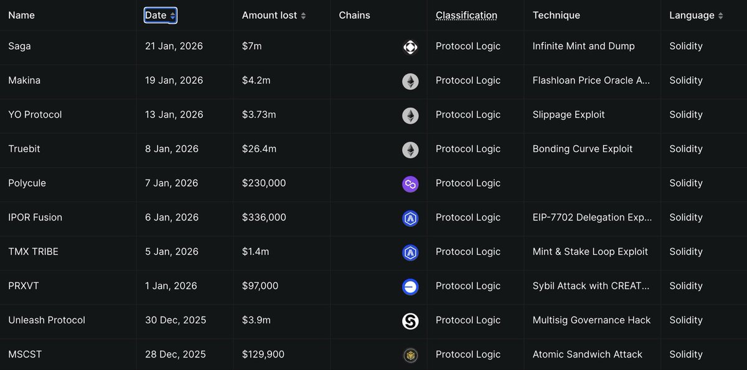
Task: Sort the table by the Date column
Action: [x=161, y=16]
